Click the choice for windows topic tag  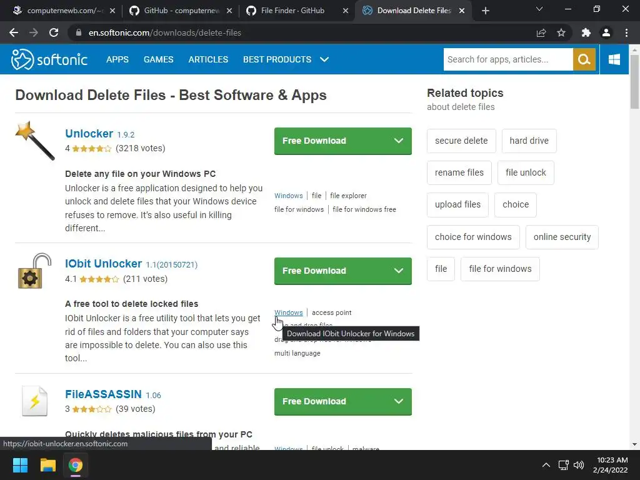click(473, 237)
